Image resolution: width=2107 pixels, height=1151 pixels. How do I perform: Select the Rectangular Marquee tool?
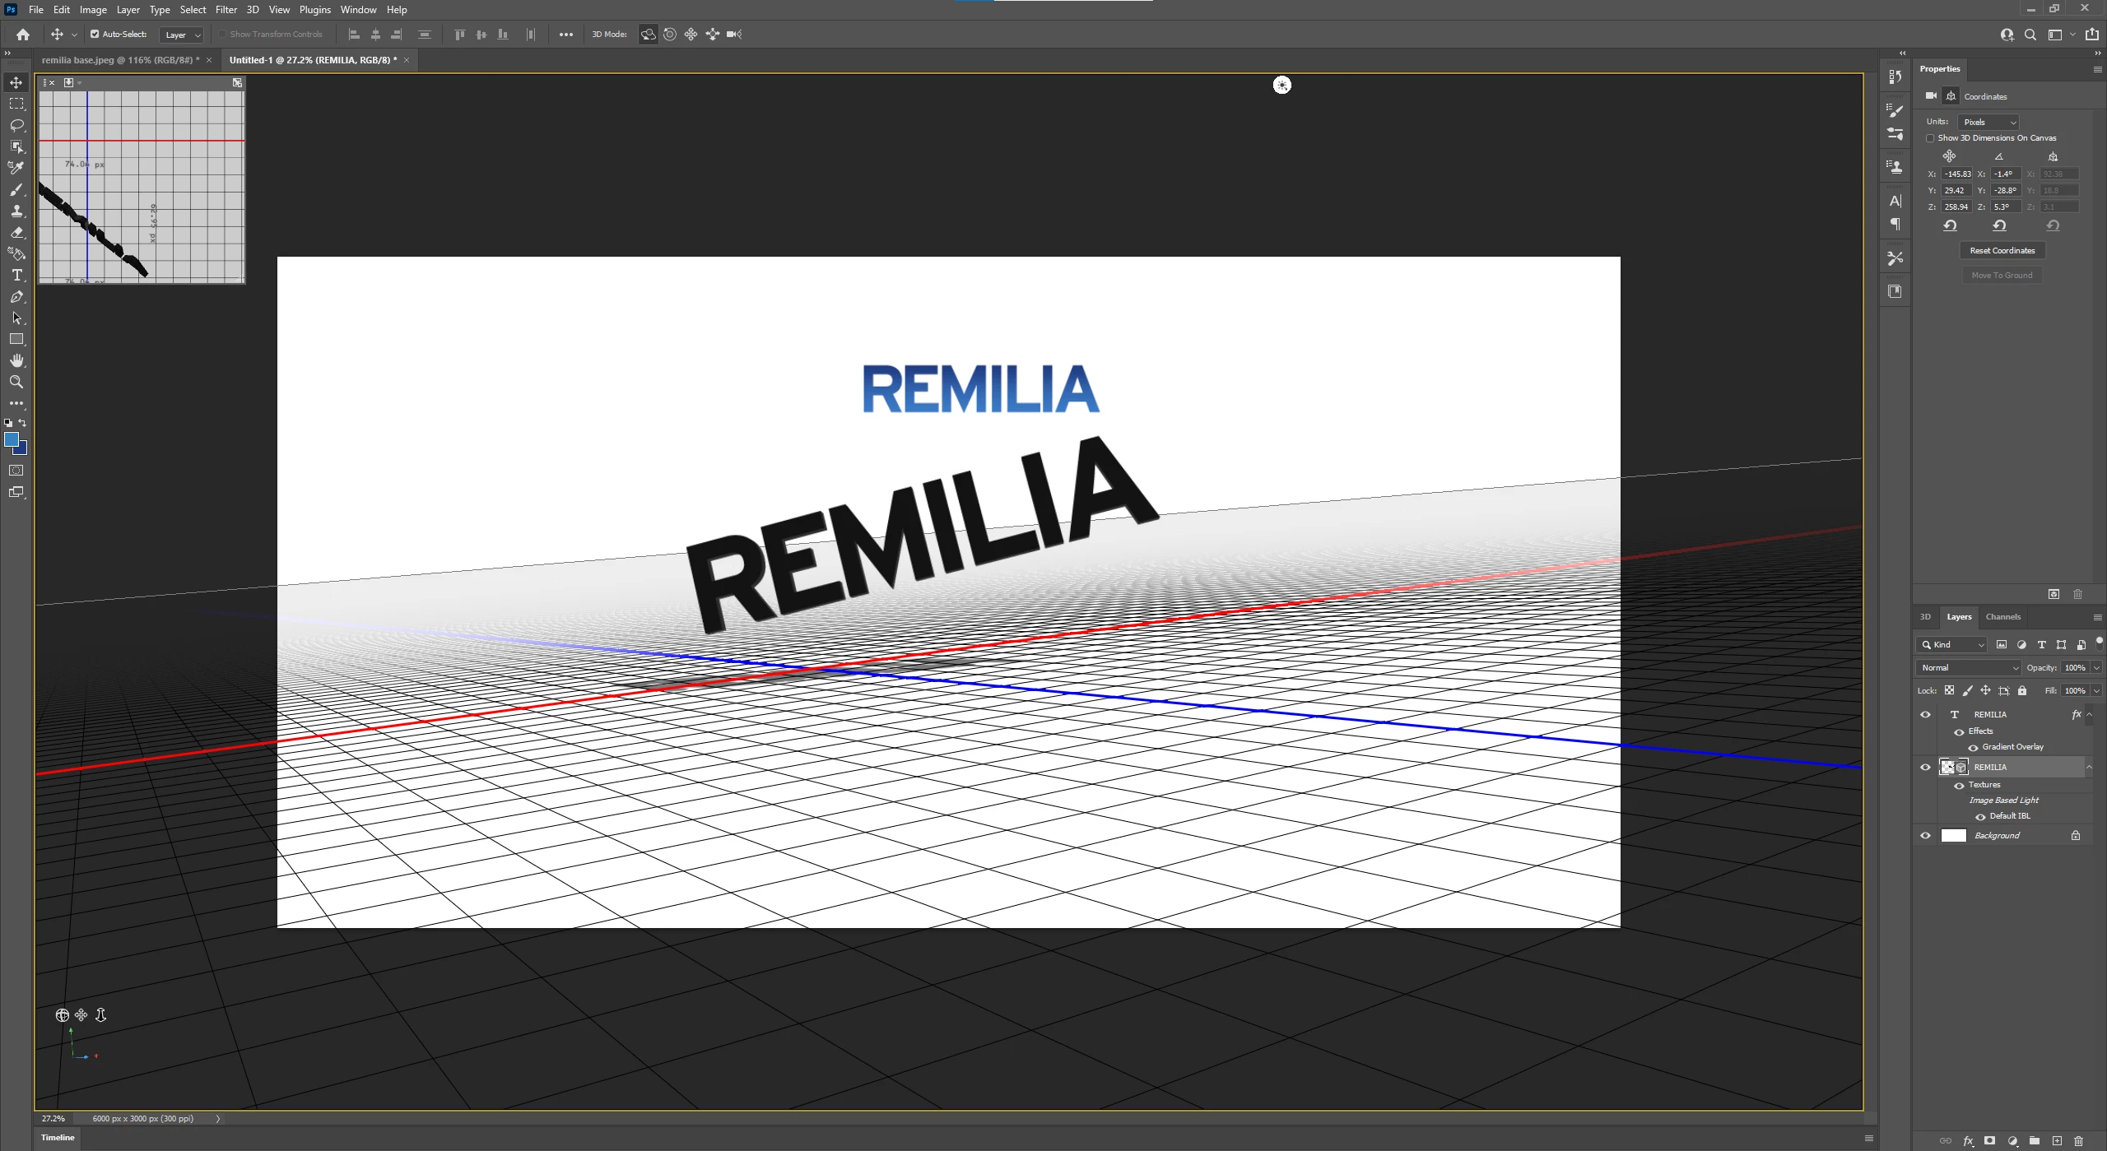point(16,104)
